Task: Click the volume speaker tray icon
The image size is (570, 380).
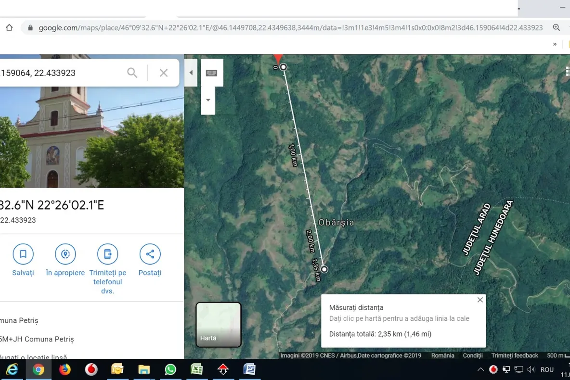Action: pos(531,369)
